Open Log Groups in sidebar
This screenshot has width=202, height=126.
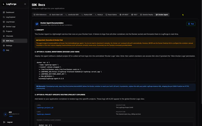point(14,22)
